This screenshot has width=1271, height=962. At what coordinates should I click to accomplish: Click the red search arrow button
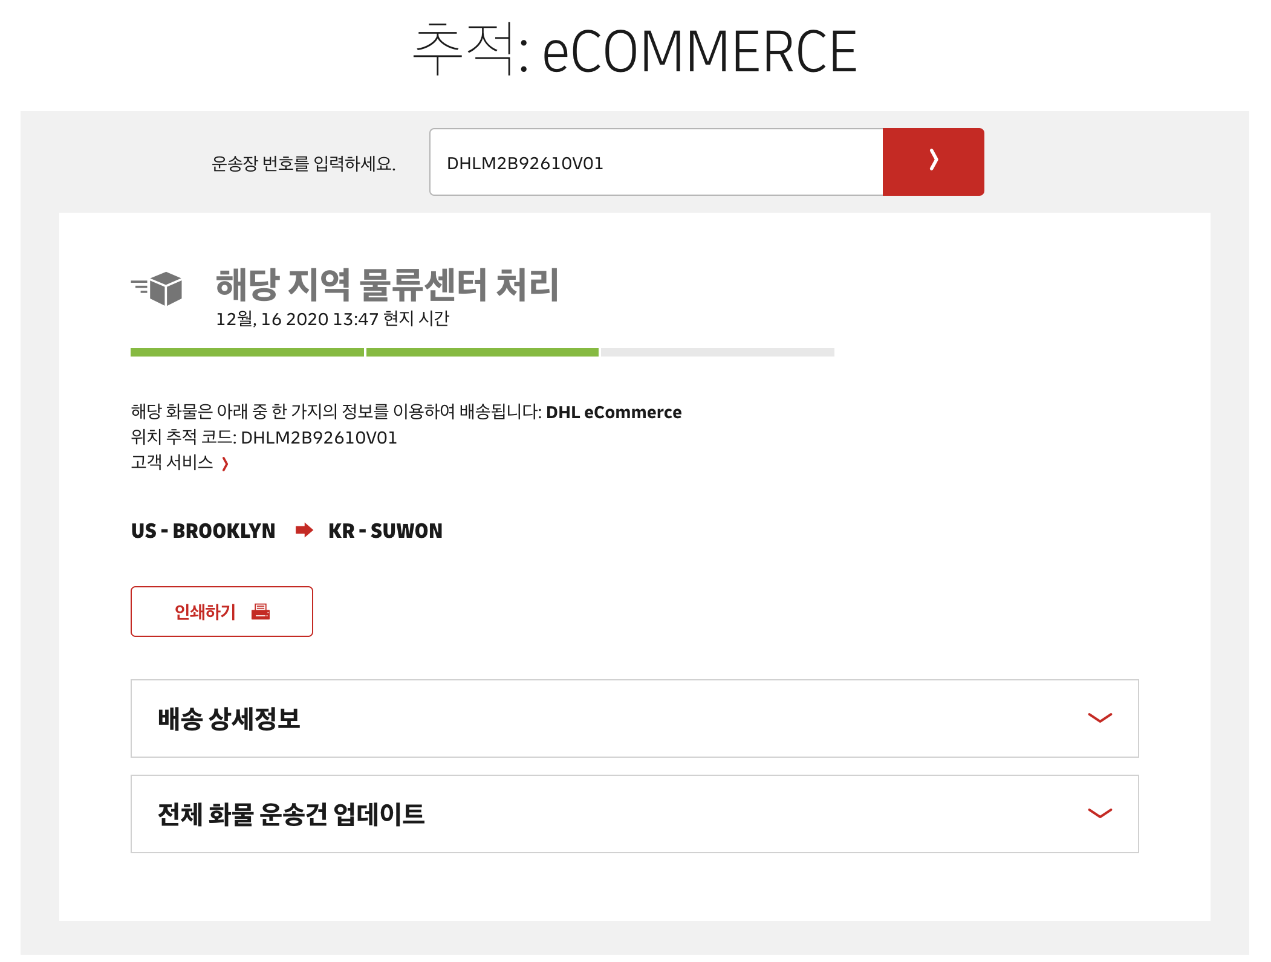[x=933, y=162]
